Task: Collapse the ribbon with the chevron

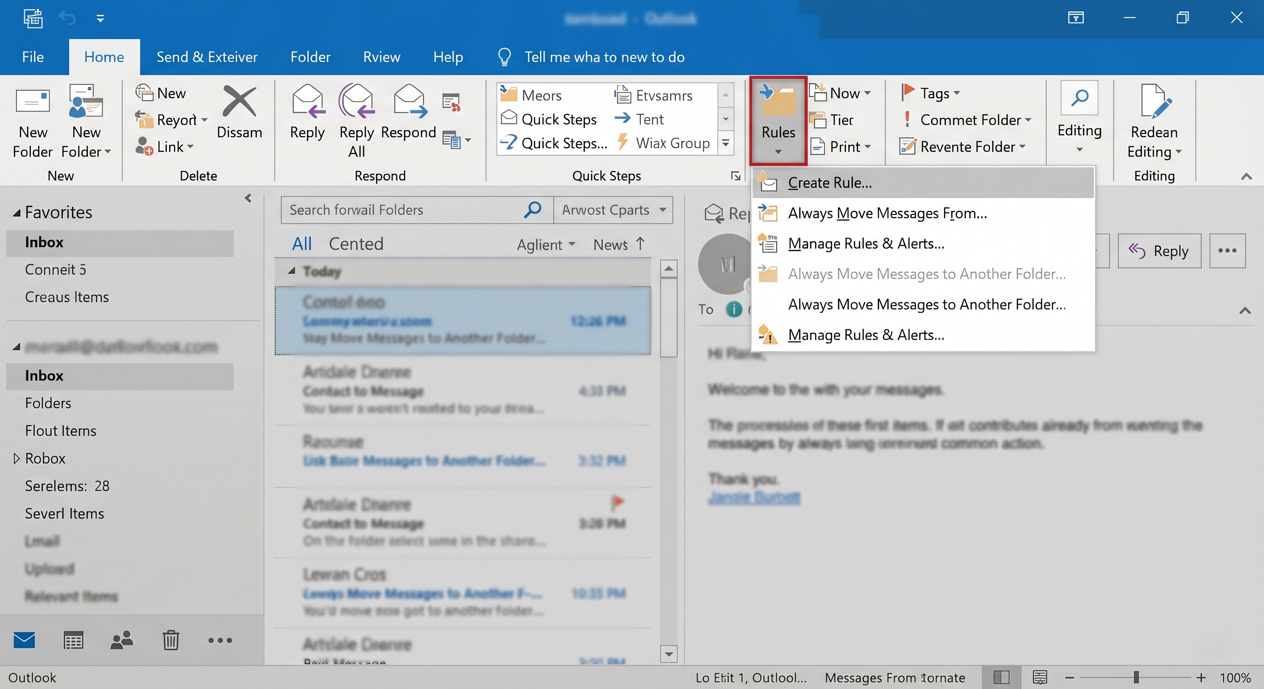Action: tap(1246, 176)
